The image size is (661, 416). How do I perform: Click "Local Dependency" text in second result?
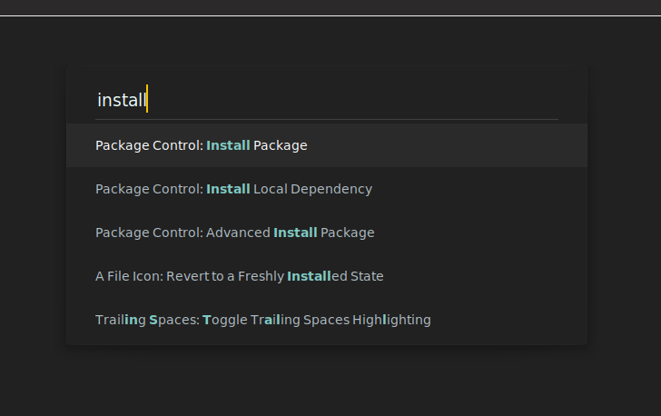click(313, 189)
